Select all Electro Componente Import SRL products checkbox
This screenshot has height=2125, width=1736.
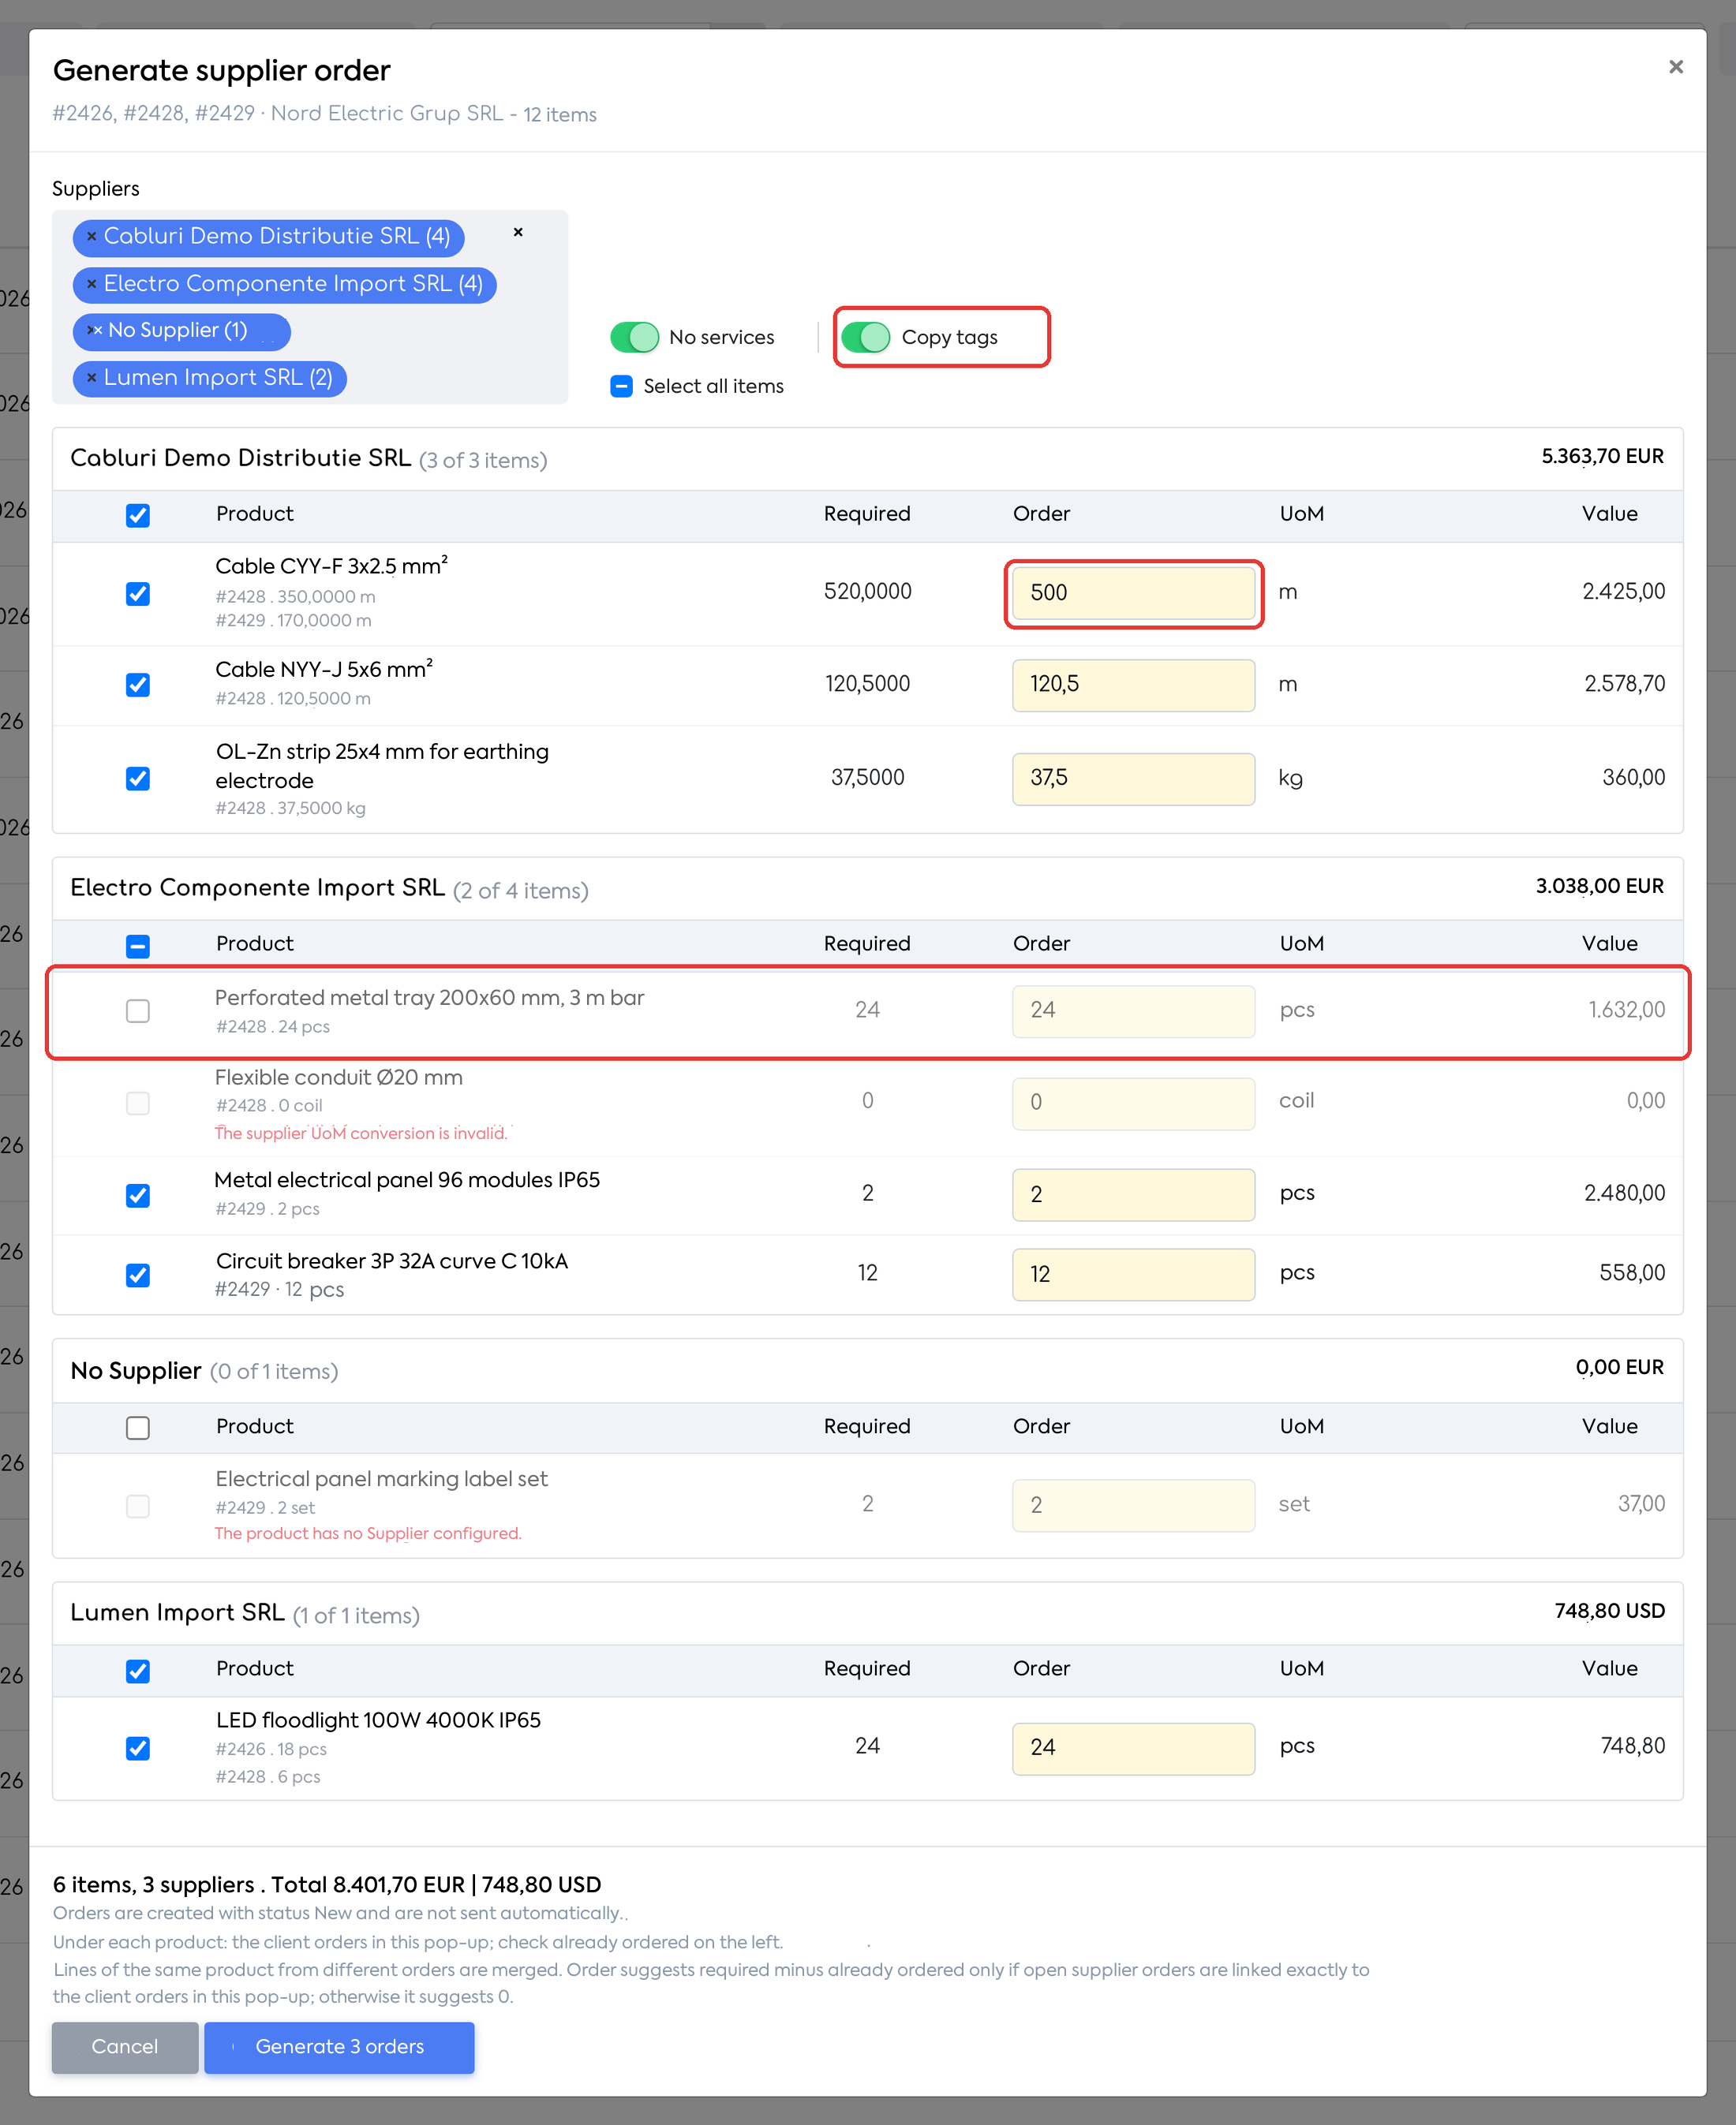(x=138, y=946)
